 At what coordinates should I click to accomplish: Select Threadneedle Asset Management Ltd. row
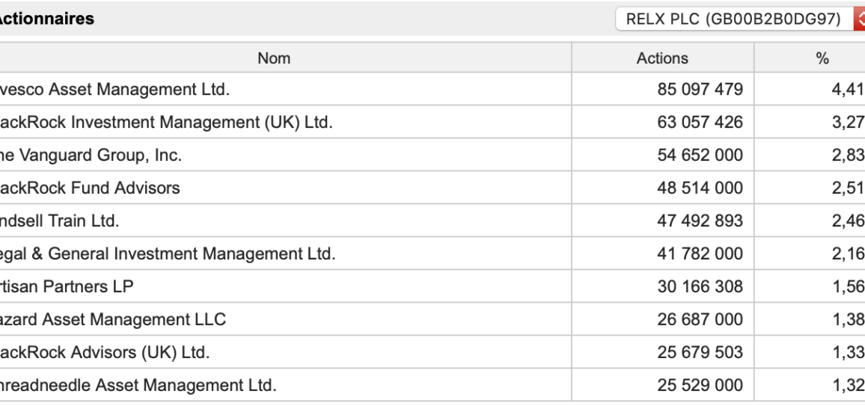click(x=432, y=384)
